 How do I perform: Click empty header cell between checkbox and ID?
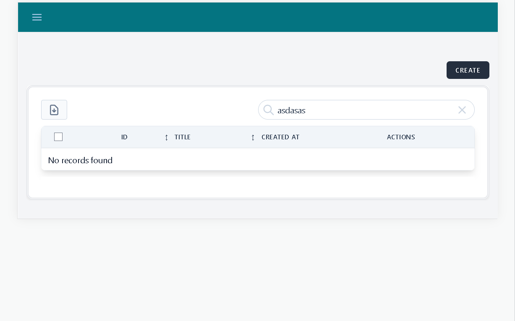click(90, 137)
